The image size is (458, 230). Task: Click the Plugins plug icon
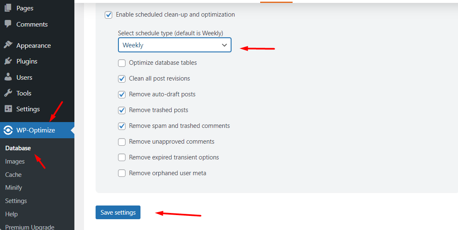(x=8, y=61)
